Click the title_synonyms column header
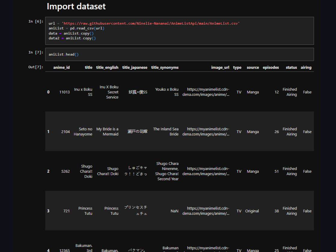 point(165,68)
